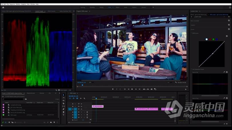Click timeline Add Marker icon
Viewport: 232px width, 130px height.
pyautogui.click(x=81, y=98)
